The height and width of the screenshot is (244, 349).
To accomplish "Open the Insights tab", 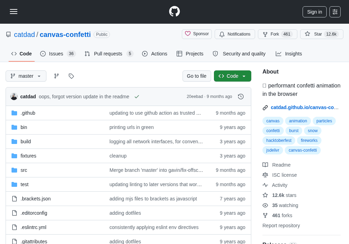I will (x=289, y=54).
